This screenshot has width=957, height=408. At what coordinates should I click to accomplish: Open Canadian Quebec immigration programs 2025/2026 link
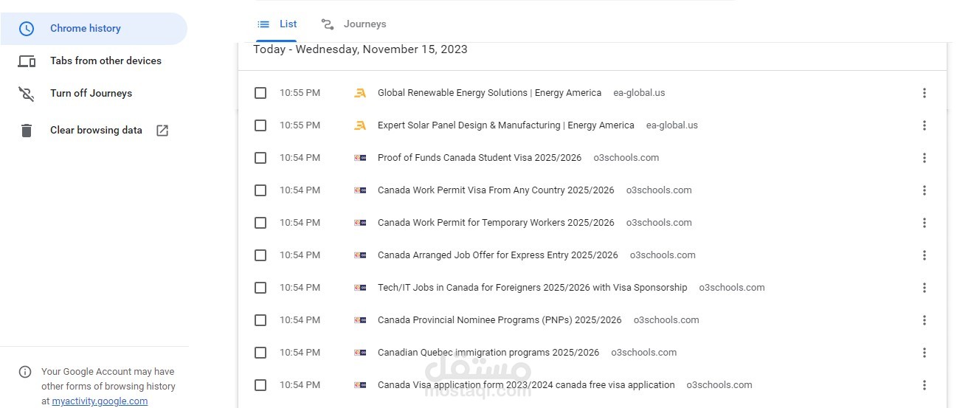tap(488, 353)
